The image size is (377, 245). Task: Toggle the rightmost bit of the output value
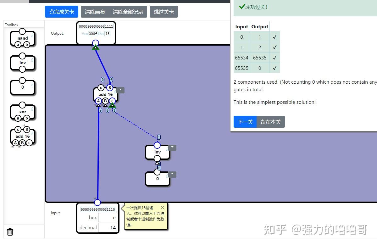[112, 26]
